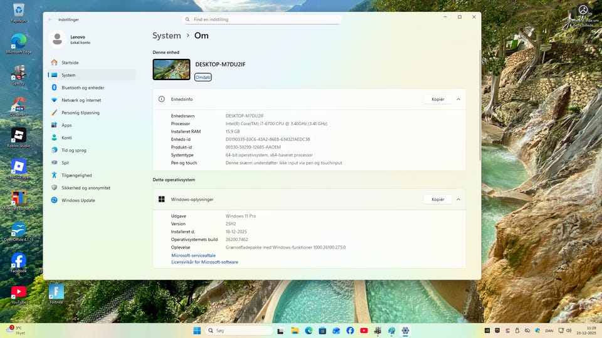602x338 pixels.
Task: Click the Omdøb button to rename the PC
Action: coord(203,77)
